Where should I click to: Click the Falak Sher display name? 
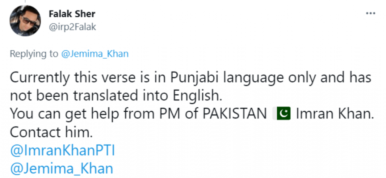tap(72, 14)
